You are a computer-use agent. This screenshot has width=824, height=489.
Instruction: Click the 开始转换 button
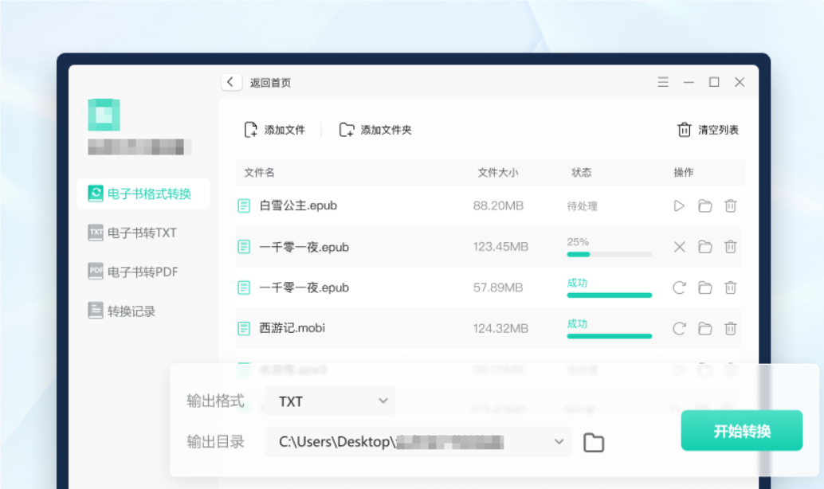click(x=741, y=431)
